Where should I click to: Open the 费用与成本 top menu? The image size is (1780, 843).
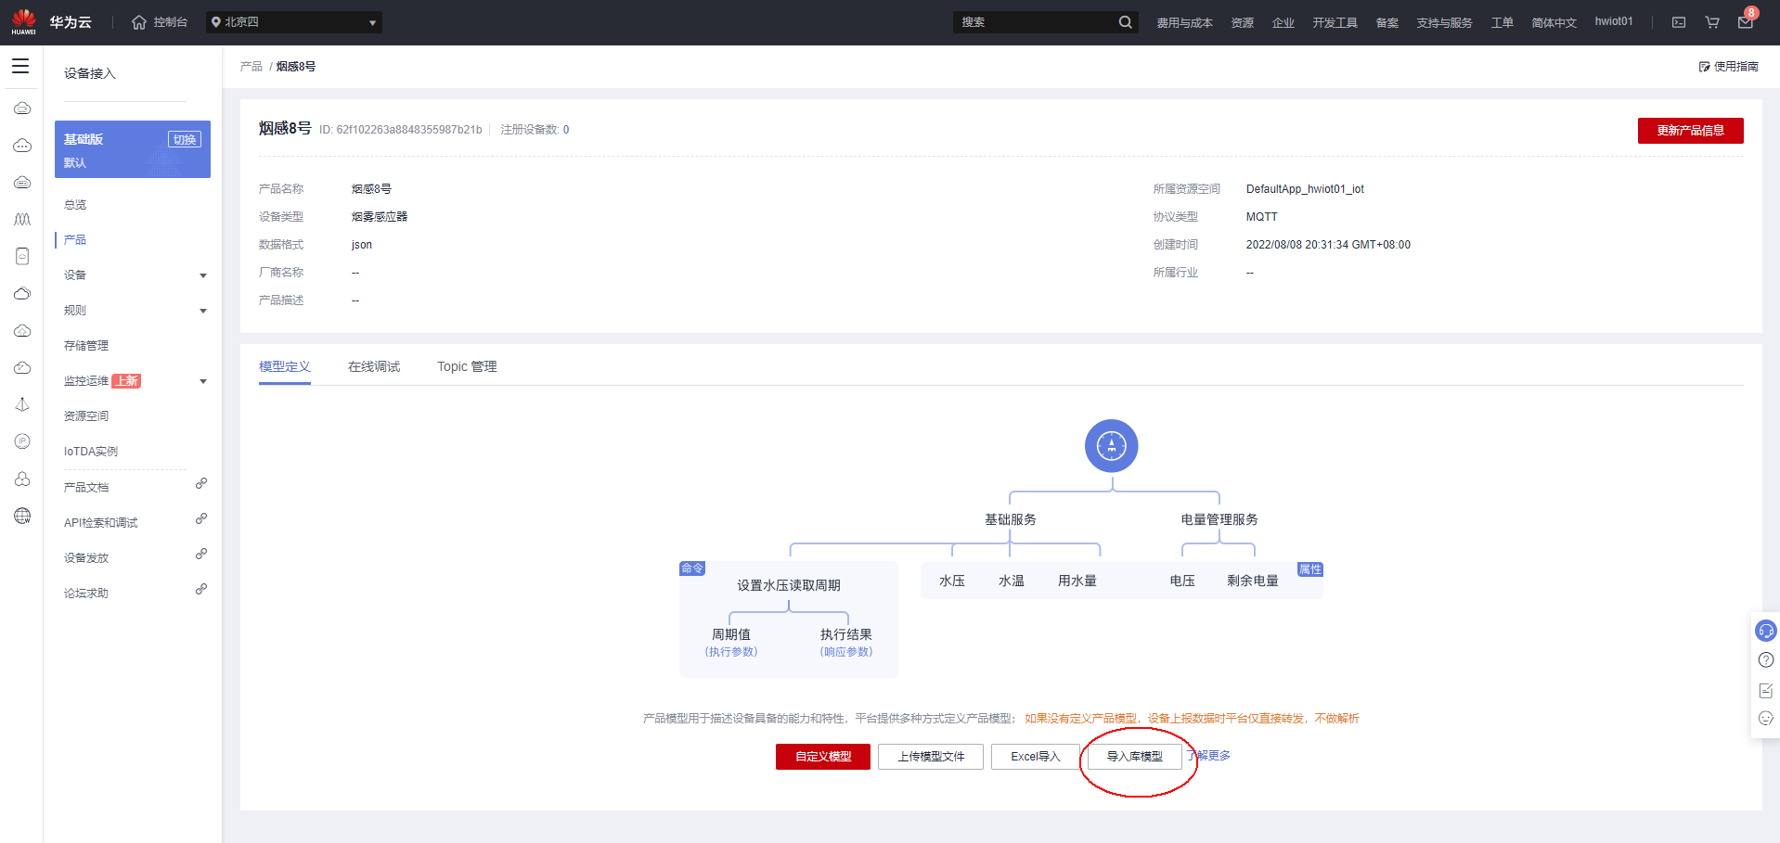coord(1184,22)
